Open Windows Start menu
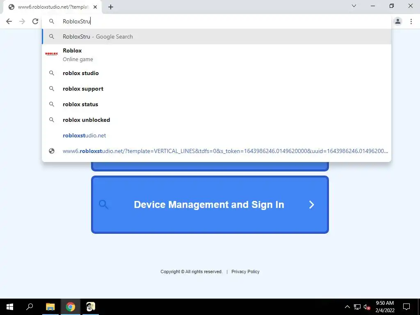420x315 pixels. 10,307
